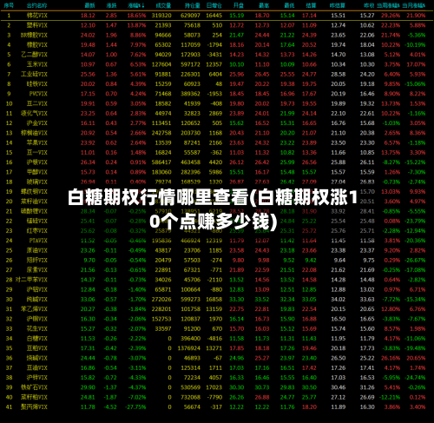434x423 pixels.
Task: Click the 开盘 column header
Action: tap(239, 5)
